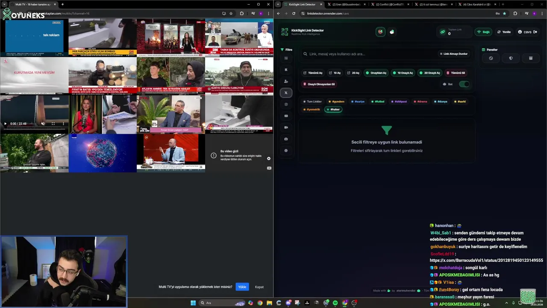
Task: Click the linkdetector.onrender.com address bar
Action: (400, 13)
